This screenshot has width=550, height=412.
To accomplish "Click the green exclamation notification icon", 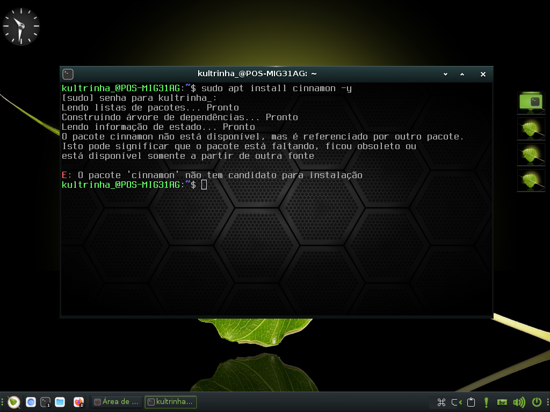I will 486,402.
